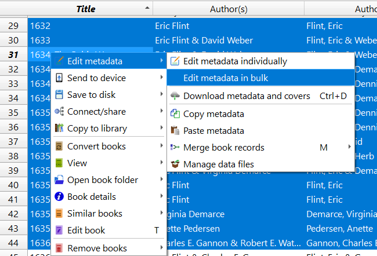Expand the Merge book records submenu arrow

click(349, 147)
